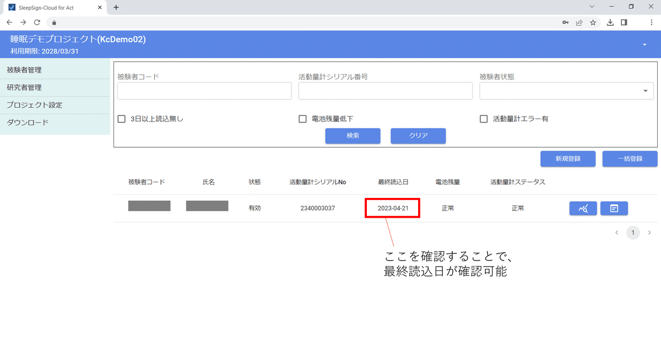Select ダウンロード in the sidebar

coord(28,123)
